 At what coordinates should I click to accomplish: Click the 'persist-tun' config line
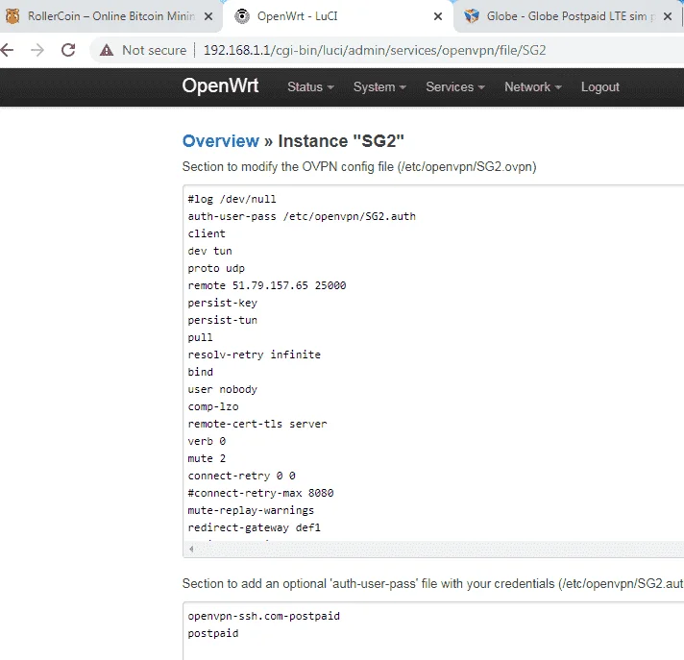pyautogui.click(x=223, y=320)
